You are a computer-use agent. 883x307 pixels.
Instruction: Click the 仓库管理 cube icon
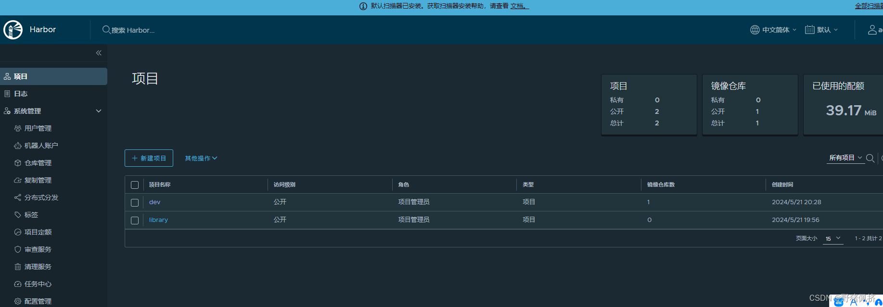pyautogui.click(x=18, y=163)
